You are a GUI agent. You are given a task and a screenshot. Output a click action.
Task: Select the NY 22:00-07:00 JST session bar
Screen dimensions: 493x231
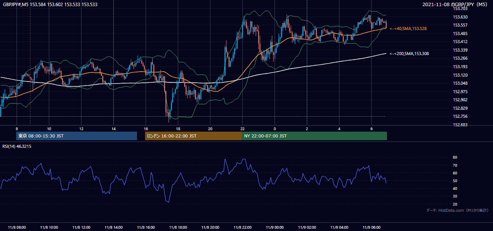pos(314,136)
